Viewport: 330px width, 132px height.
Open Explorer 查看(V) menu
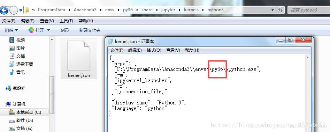[x=47, y=21]
